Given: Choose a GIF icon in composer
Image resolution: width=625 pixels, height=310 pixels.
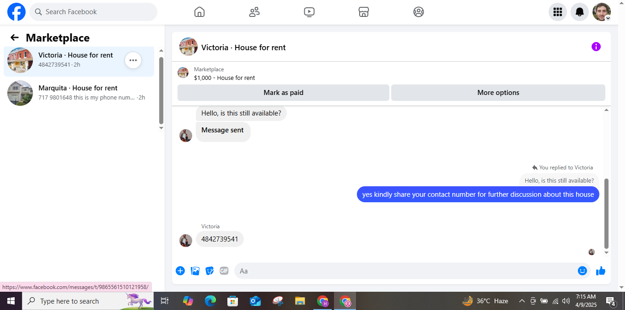Looking at the screenshot, I should (x=224, y=271).
